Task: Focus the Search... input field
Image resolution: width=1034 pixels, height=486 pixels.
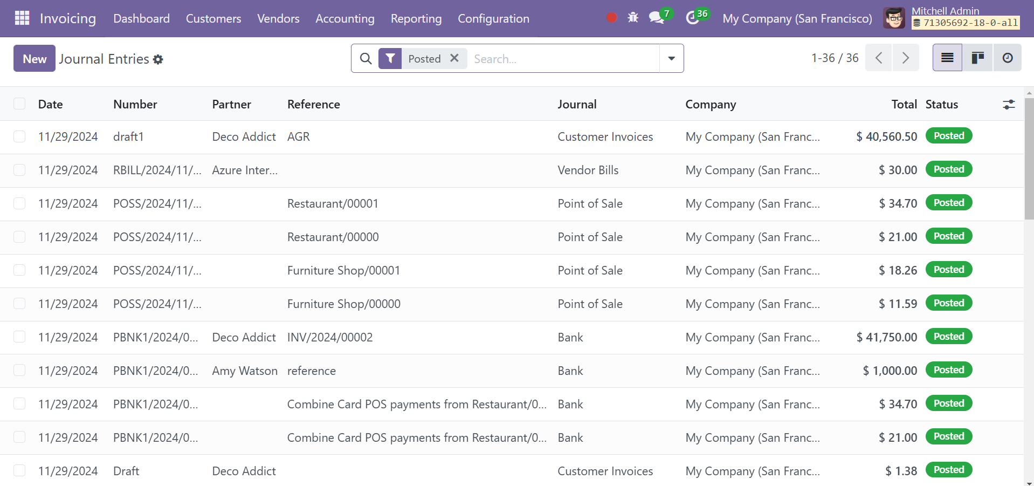Action: pos(563,58)
